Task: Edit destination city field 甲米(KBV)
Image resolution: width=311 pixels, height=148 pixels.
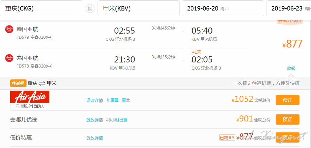Action: click(x=139, y=8)
